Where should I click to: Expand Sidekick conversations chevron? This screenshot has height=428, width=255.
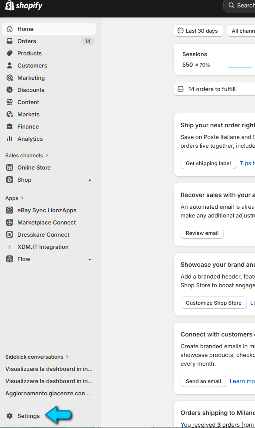[67, 357]
